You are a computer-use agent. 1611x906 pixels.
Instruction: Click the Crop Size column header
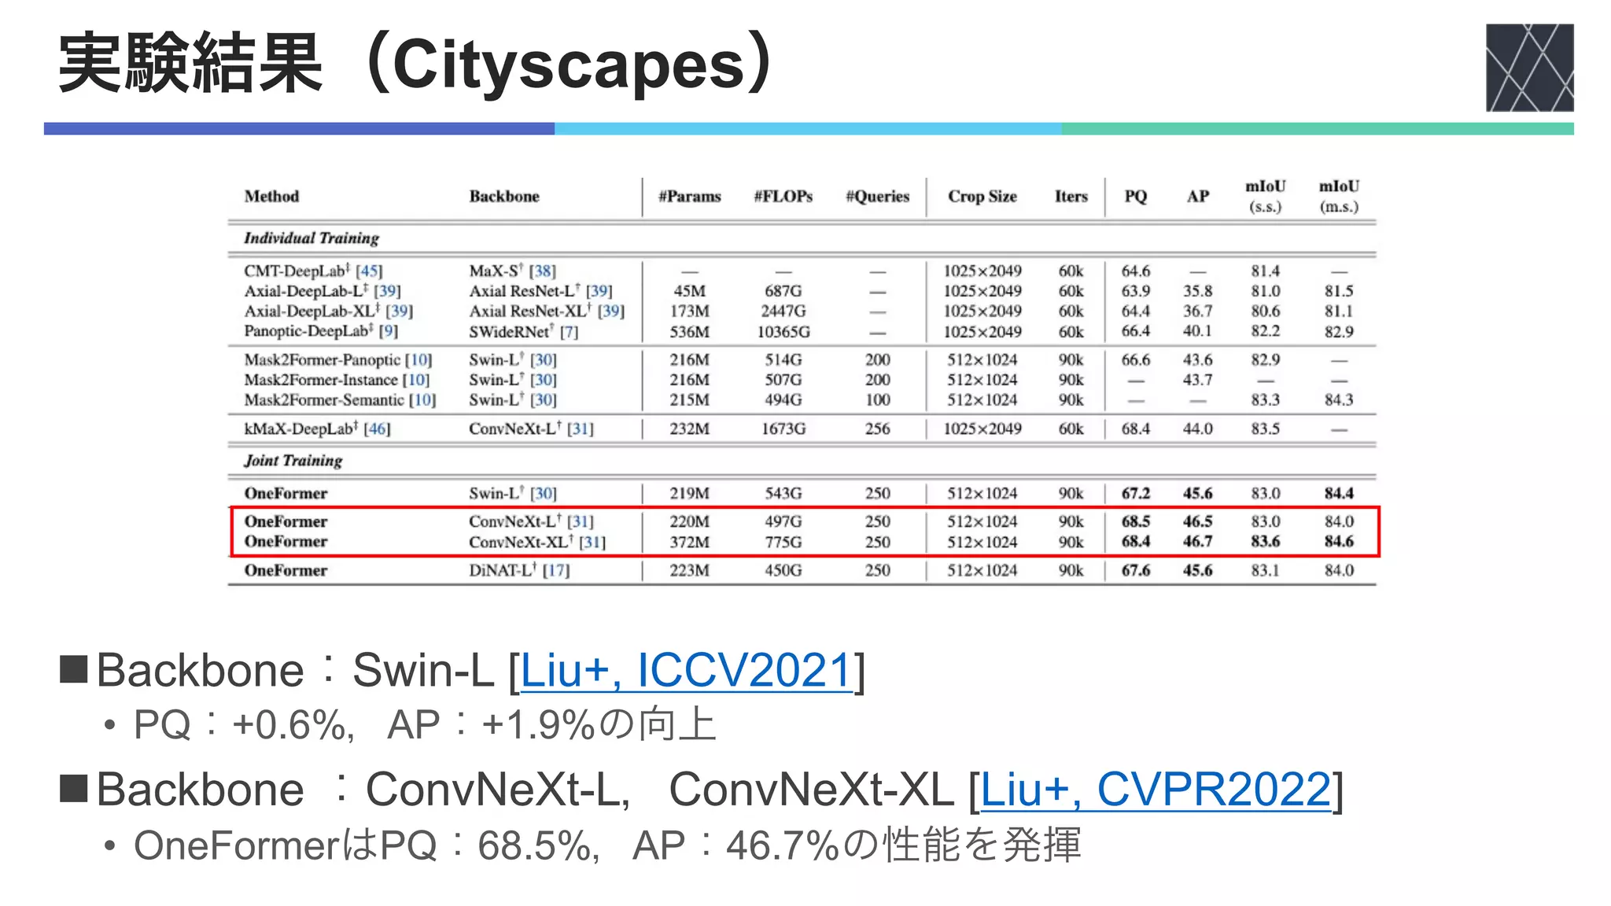click(982, 197)
